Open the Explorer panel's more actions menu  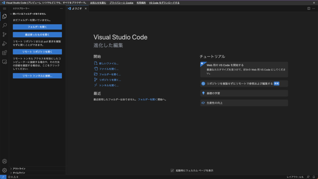click(x=61, y=8)
